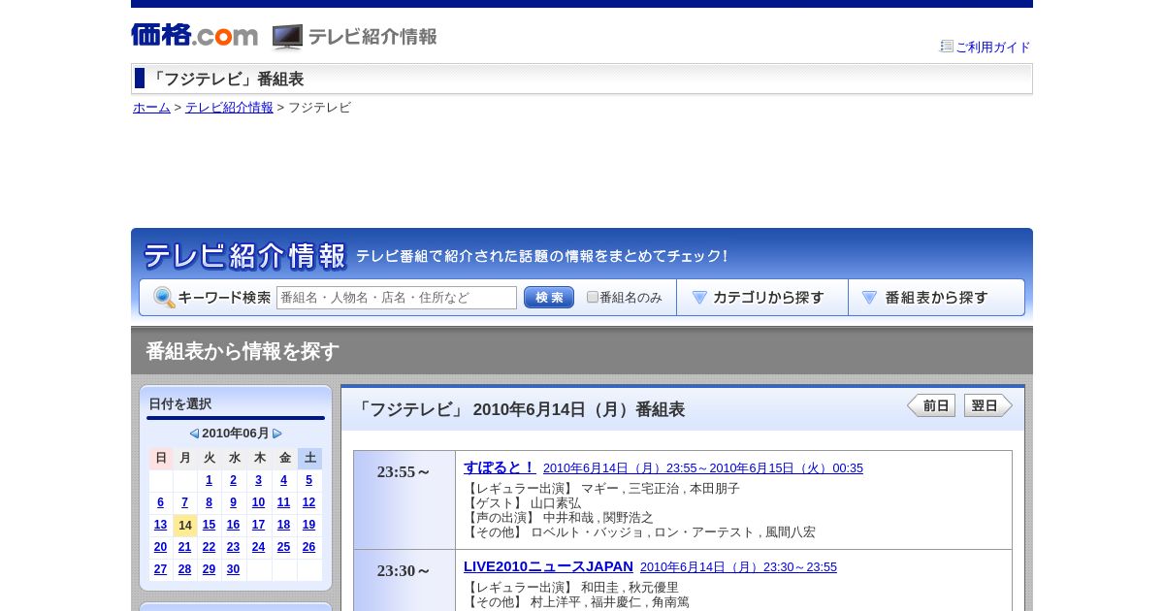The height and width of the screenshot is (611, 1164).
Task: Click the 23:30～ time slot cell
Action: point(404,580)
